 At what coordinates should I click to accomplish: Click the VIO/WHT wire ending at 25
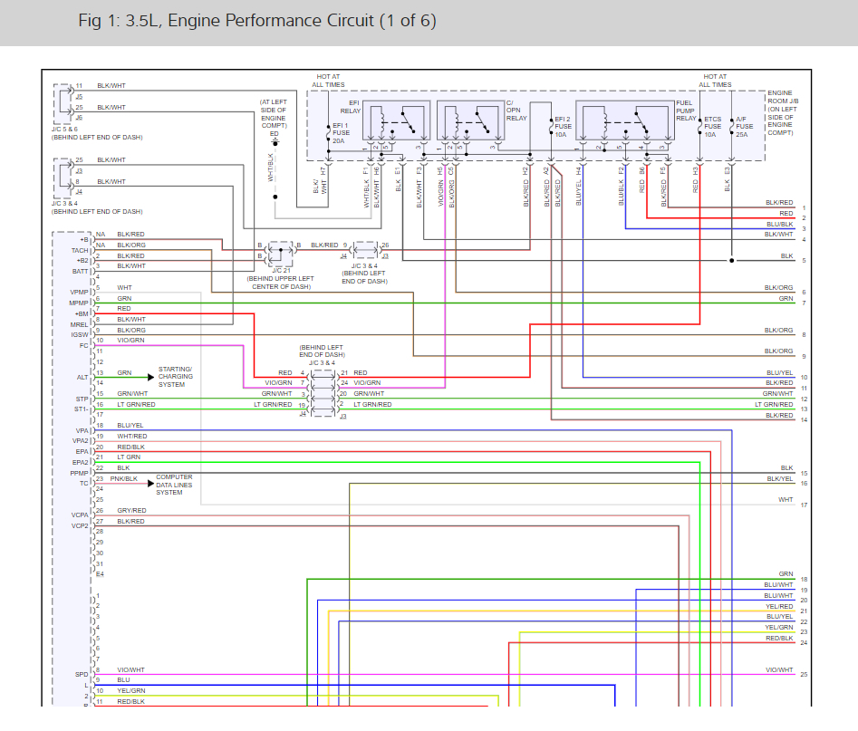point(453,675)
